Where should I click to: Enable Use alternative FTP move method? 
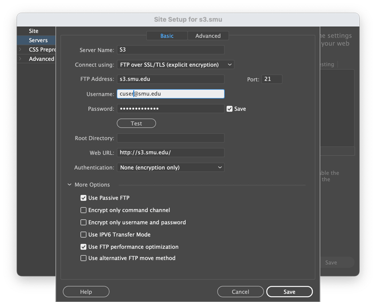83,258
